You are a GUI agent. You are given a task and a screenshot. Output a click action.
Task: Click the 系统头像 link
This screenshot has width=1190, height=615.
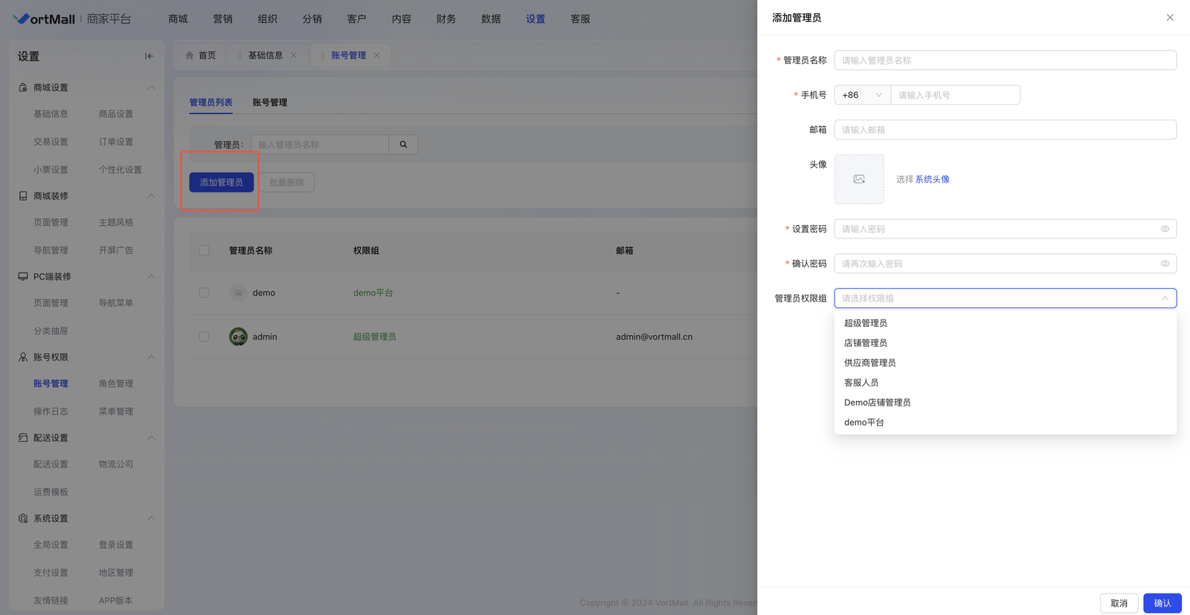point(932,179)
